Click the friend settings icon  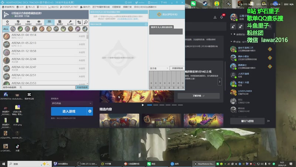pyautogui.click(x=240, y=26)
